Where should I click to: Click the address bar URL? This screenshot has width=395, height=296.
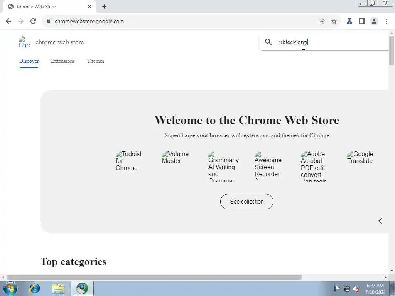pyautogui.click(x=89, y=22)
